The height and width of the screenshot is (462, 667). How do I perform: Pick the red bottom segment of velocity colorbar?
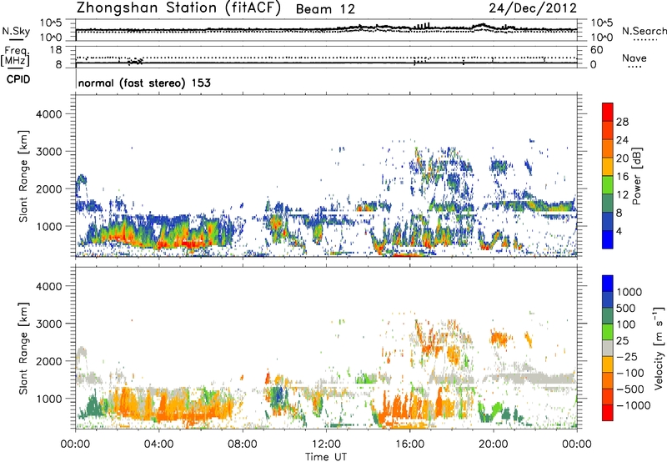(x=608, y=413)
